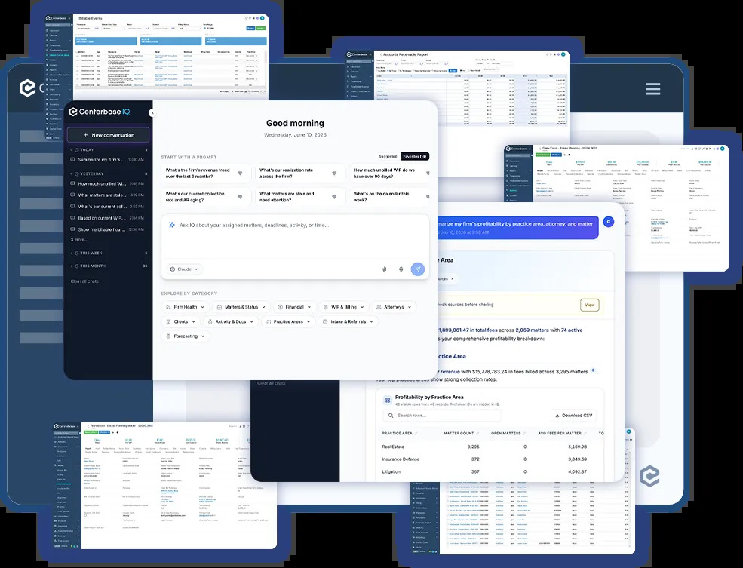
Task: Click the sort icon on PRACTICE AREA column
Action: 416,434
